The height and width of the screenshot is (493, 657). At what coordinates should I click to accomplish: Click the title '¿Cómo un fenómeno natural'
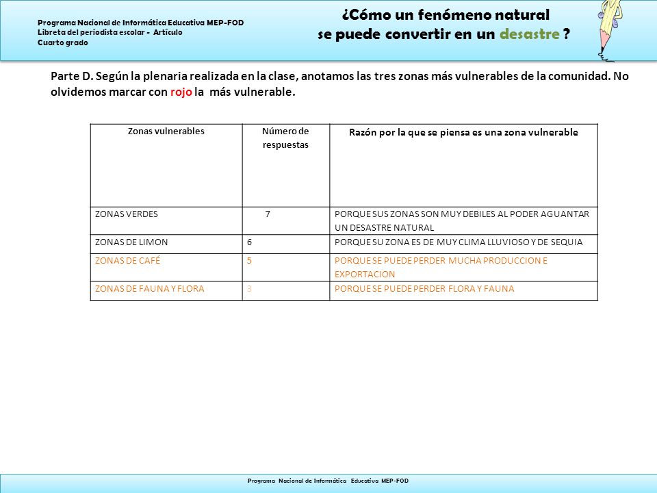[x=446, y=14]
